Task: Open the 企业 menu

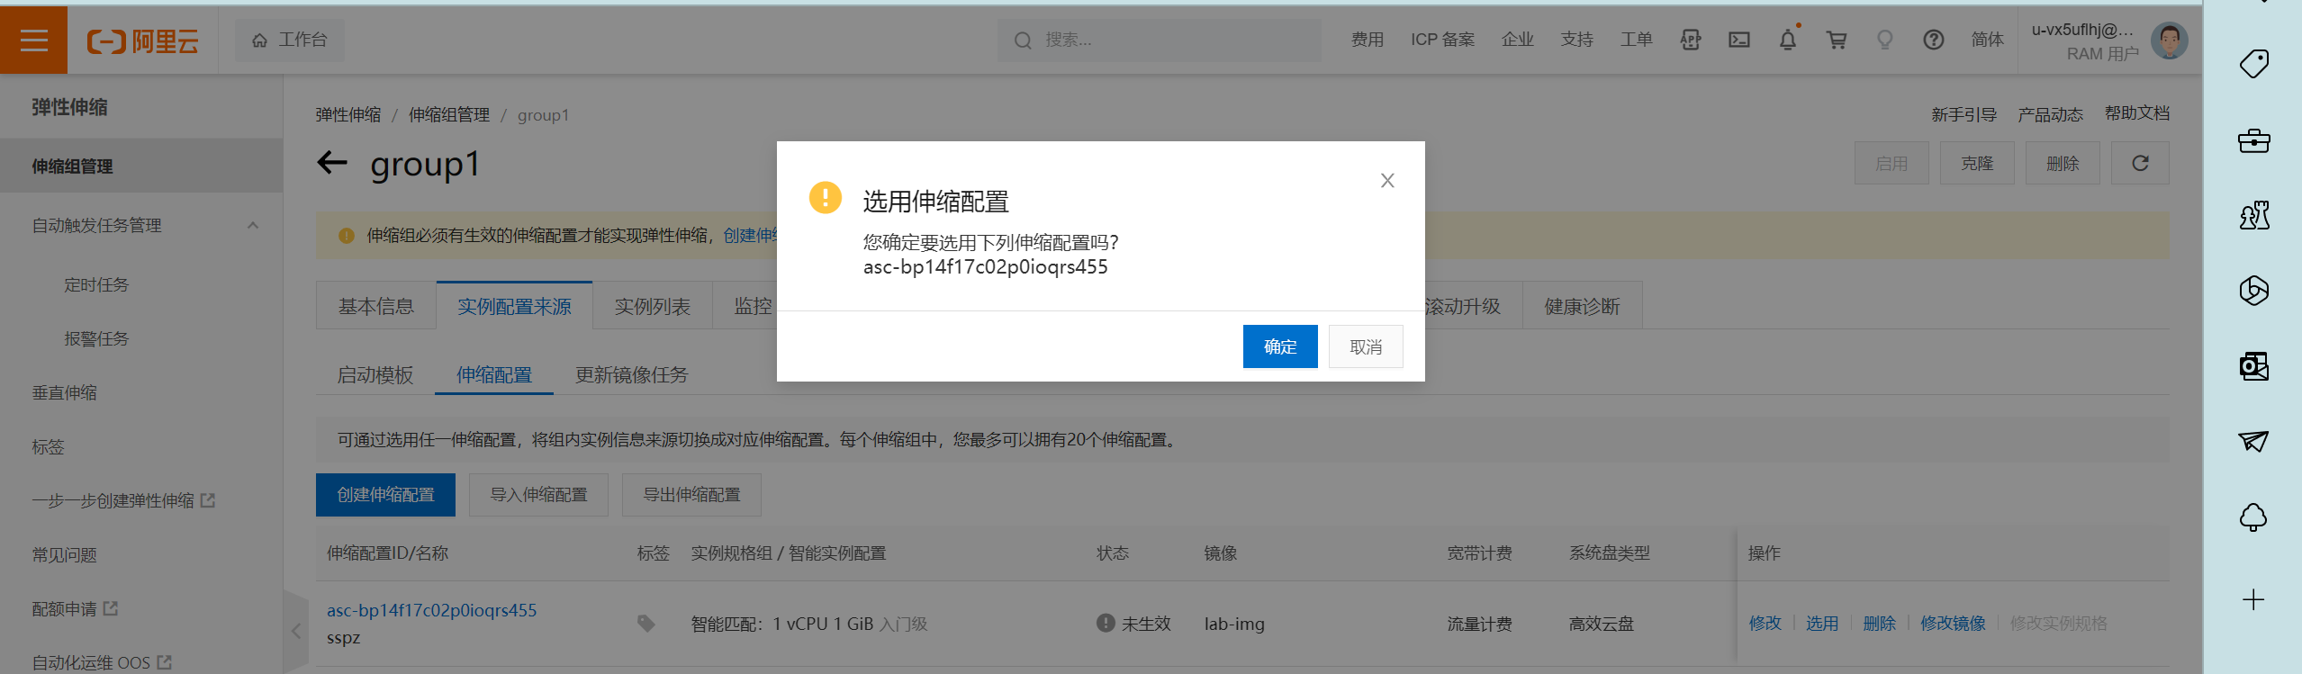Action: 1517,40
